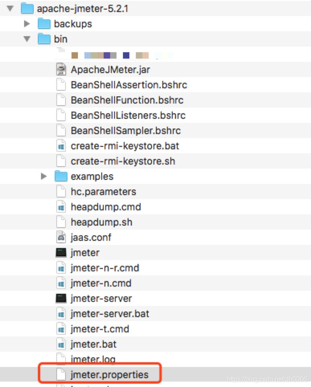Collapse the apache-jmeter-5.2.1 folder triangle
Screen dimensions: 311x387
click(x=10, y=9)
